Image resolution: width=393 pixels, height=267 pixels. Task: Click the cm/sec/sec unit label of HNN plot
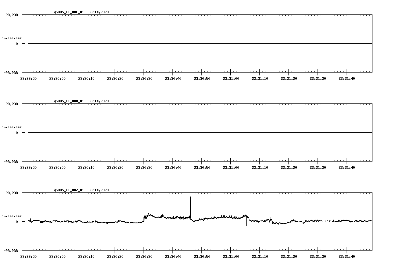[x=12, y=127]
